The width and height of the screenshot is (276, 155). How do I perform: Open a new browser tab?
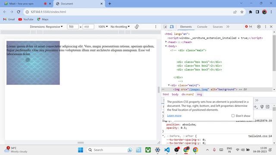pyautogui.click(x=110, y=4)
